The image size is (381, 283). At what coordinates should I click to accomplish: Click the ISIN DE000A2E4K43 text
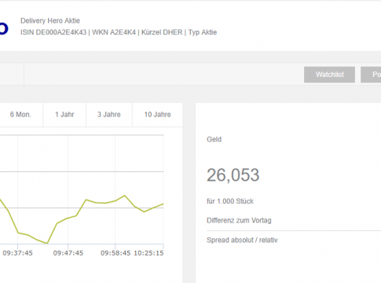coord(53,32)
